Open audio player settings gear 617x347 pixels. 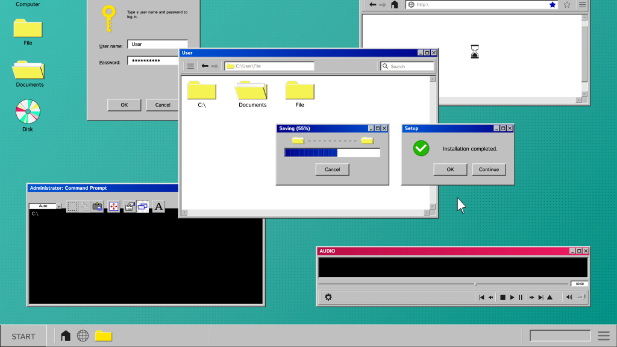[x=328, y=297]
